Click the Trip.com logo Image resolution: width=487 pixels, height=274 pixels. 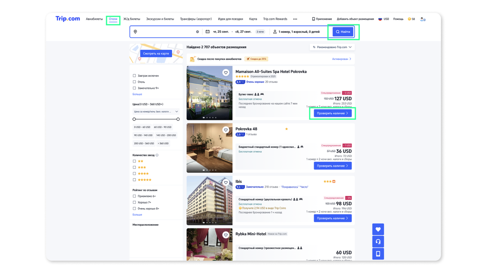click(68, 19)
